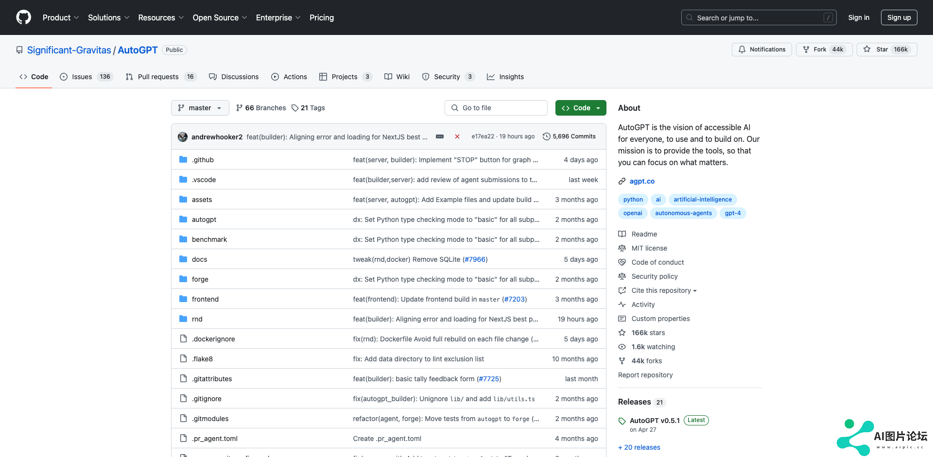Click the forge folder icon
933x457 pixels.
coord(183,279)
